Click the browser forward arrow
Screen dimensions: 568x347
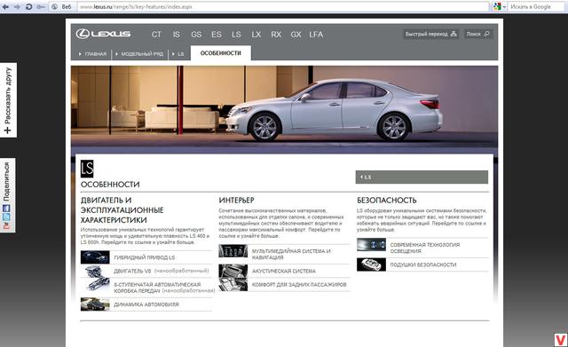(17, 7)
